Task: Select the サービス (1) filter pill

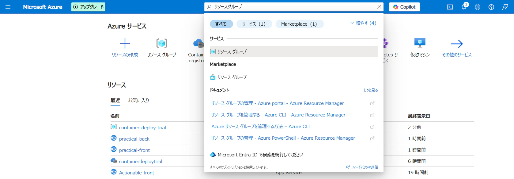Action: (254, 24)
